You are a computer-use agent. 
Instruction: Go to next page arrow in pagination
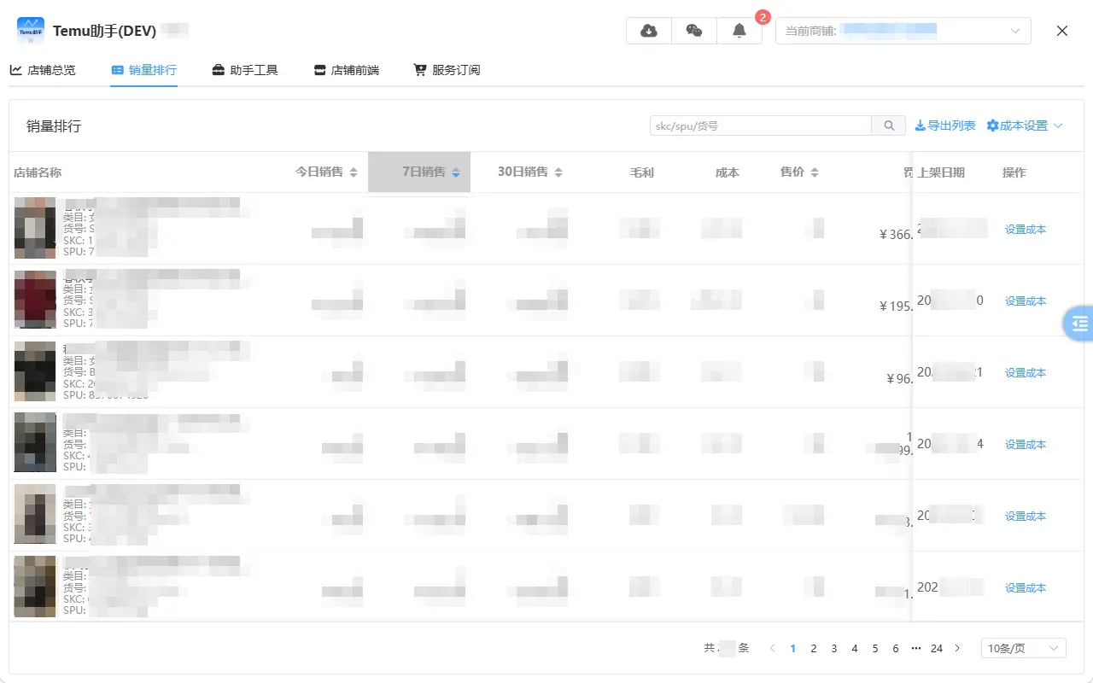(957, 648)
